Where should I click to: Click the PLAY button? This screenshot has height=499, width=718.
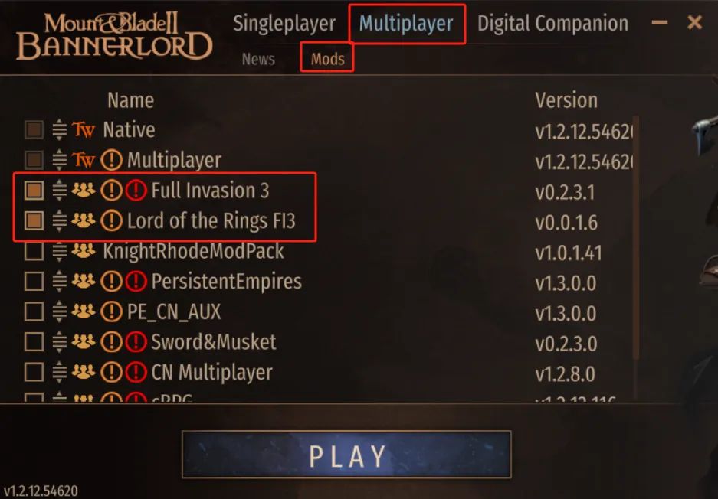tap(346, 455)
